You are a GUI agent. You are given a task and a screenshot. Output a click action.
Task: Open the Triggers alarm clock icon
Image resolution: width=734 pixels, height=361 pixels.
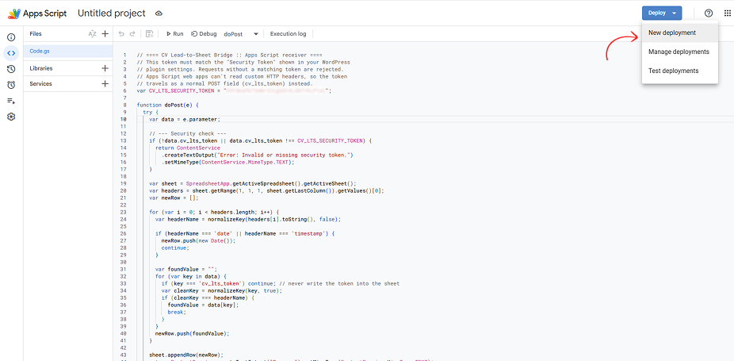tap(11, 85)
